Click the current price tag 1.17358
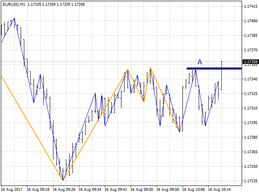The image size is (259, 194). click(251, 62)
